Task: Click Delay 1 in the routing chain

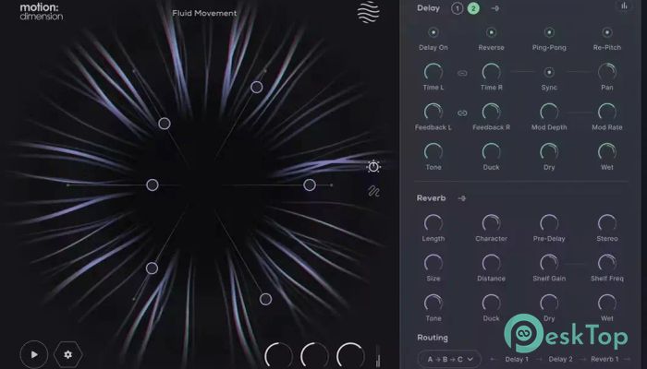Action: click(519, 358)
